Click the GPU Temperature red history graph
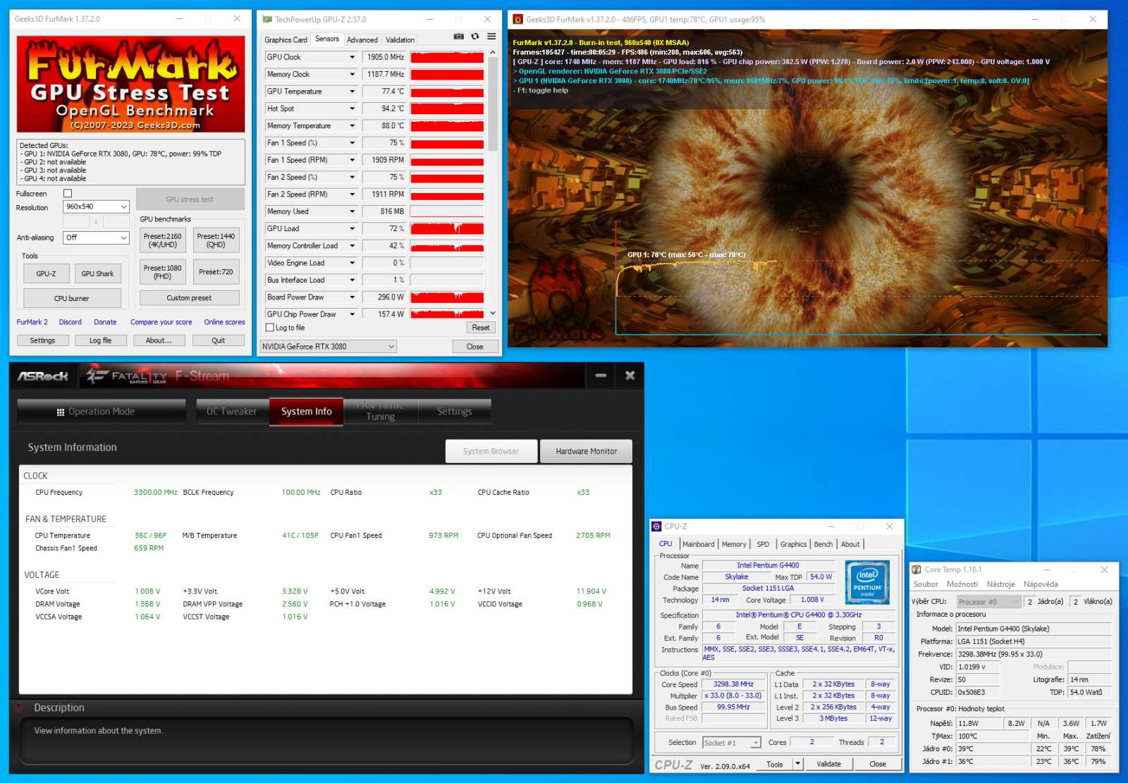The image size is (1128, 783). [x=447, y=92]
